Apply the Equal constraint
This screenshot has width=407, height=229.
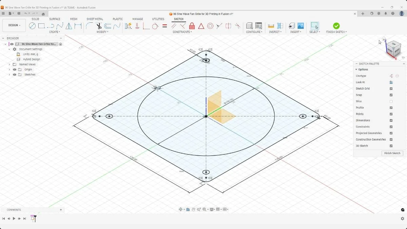164,26
